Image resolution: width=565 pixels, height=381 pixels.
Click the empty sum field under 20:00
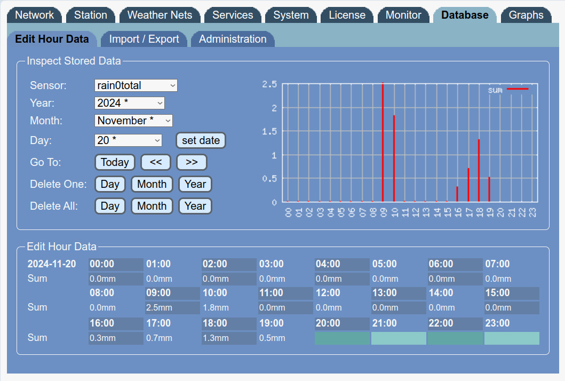(343, 338)
